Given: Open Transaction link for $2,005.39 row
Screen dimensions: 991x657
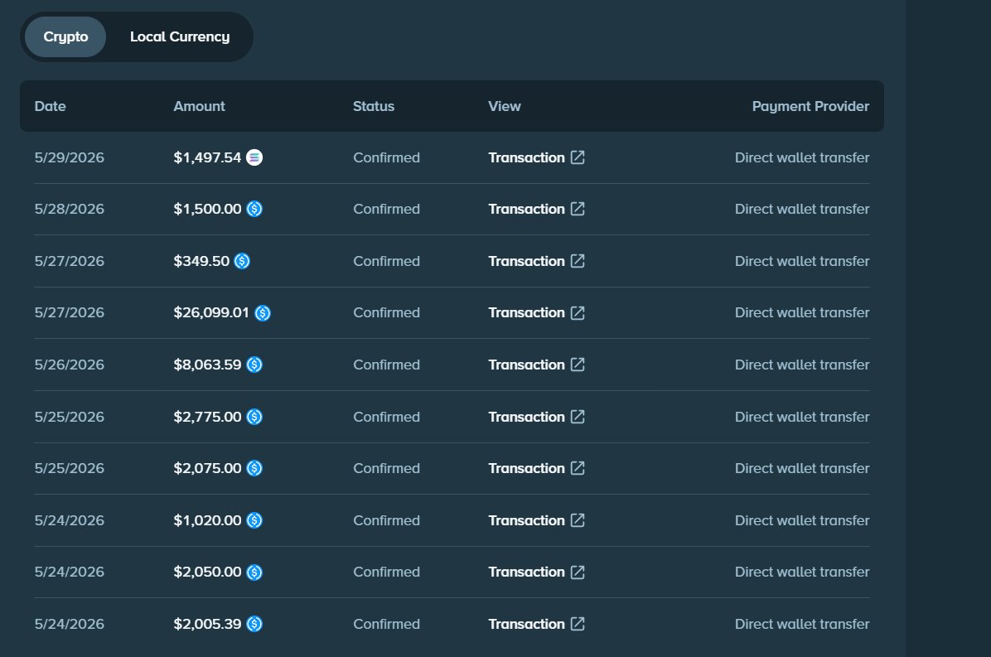Looking at the screenshot, I should pos(537,624).
